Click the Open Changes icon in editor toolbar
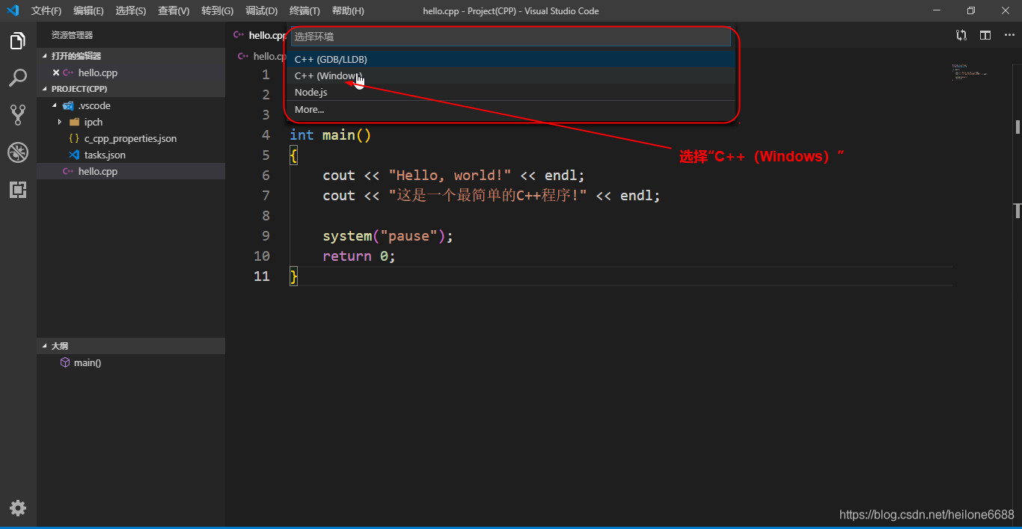 [961, 35]
